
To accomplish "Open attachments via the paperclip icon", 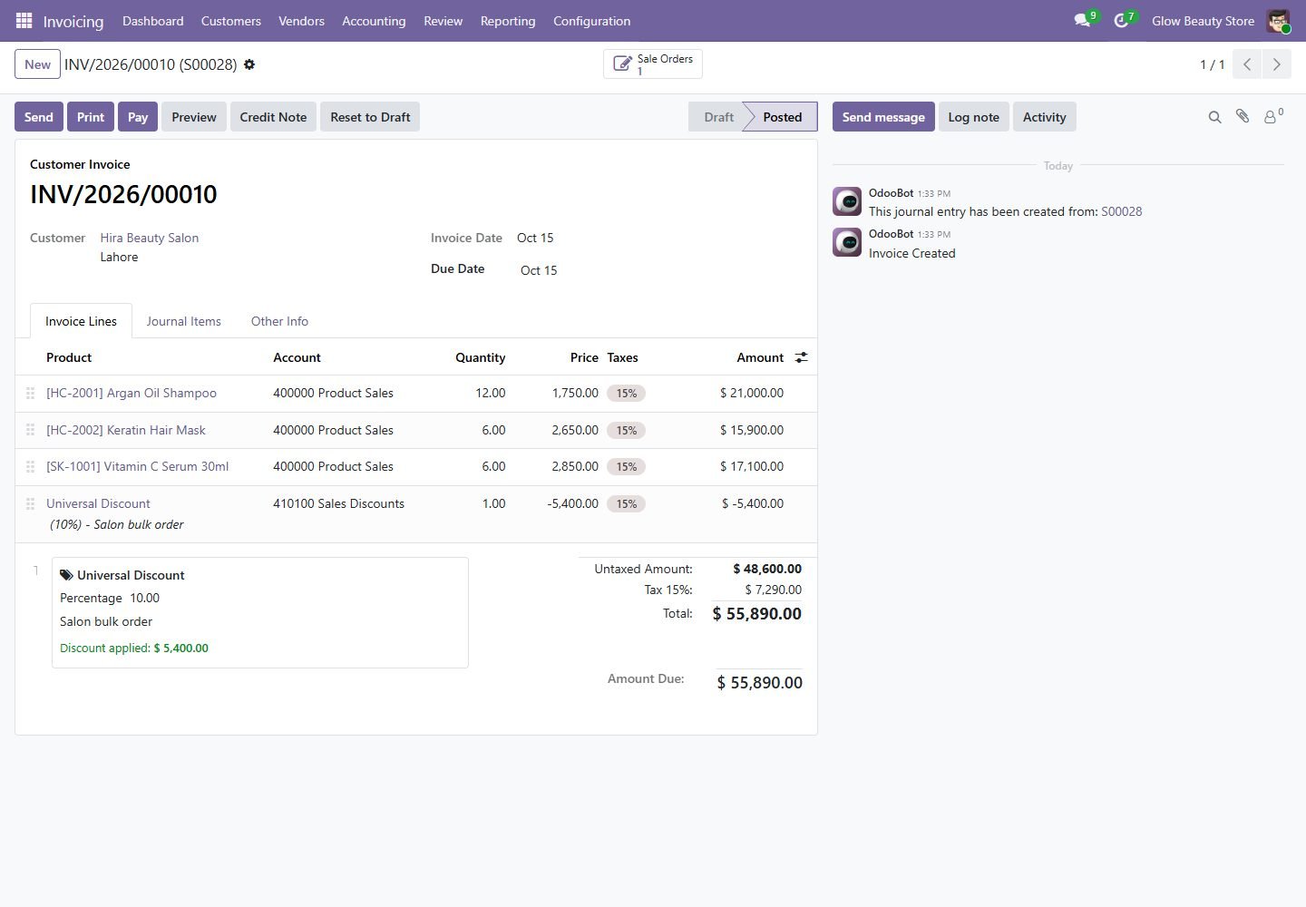I will pos(1243,116).
